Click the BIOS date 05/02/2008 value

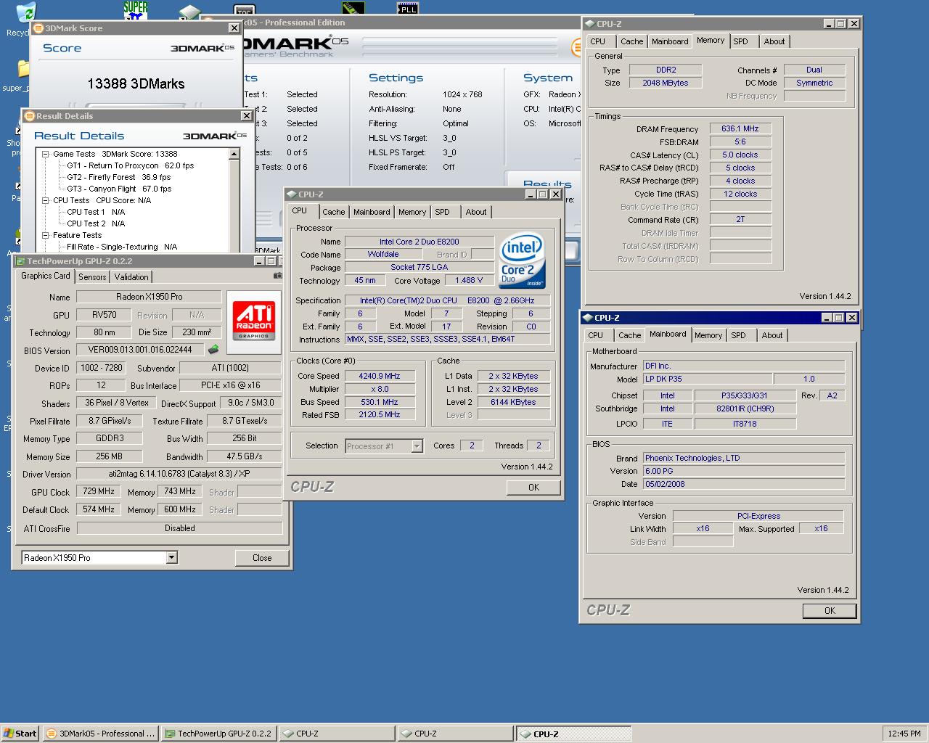click(x=744, y=484)
